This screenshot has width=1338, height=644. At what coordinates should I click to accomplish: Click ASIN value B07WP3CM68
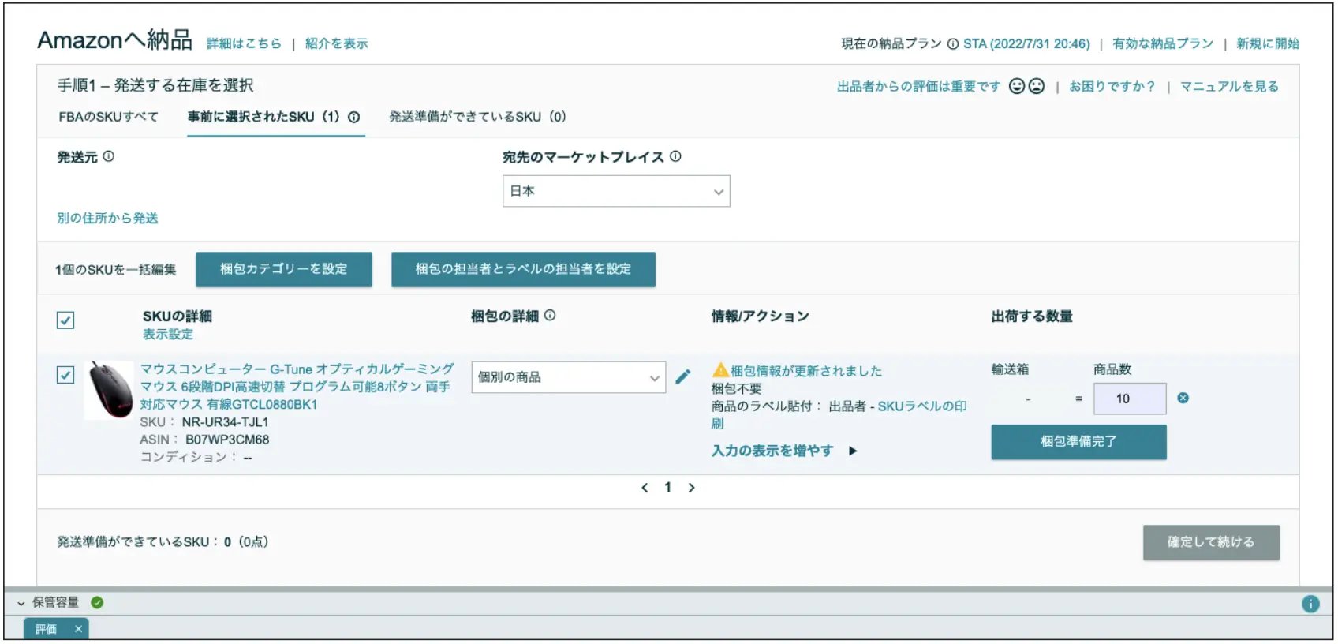[x=227, y=440]
